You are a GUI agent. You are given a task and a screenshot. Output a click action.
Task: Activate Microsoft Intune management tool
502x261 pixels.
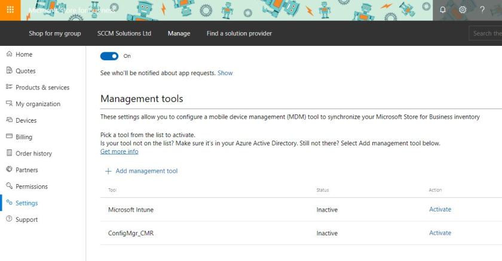point(440,209)
